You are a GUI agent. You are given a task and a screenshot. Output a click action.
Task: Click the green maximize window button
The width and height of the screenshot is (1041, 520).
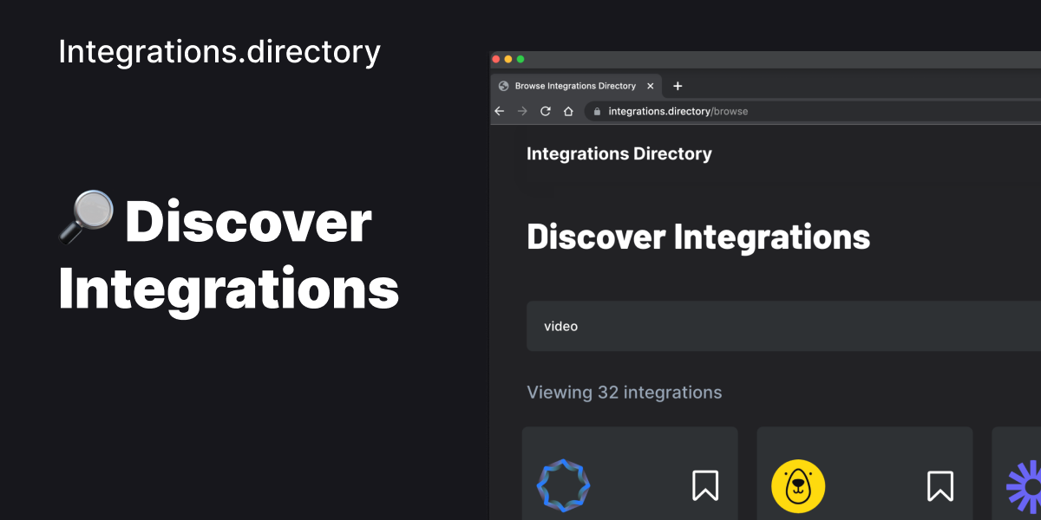pyautogui.click(x=520, y=59)
